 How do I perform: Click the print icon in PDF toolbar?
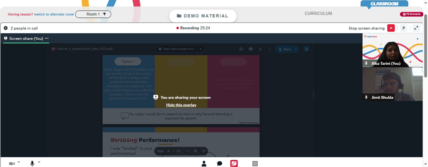pyautogui.click(x=250, y=49)
